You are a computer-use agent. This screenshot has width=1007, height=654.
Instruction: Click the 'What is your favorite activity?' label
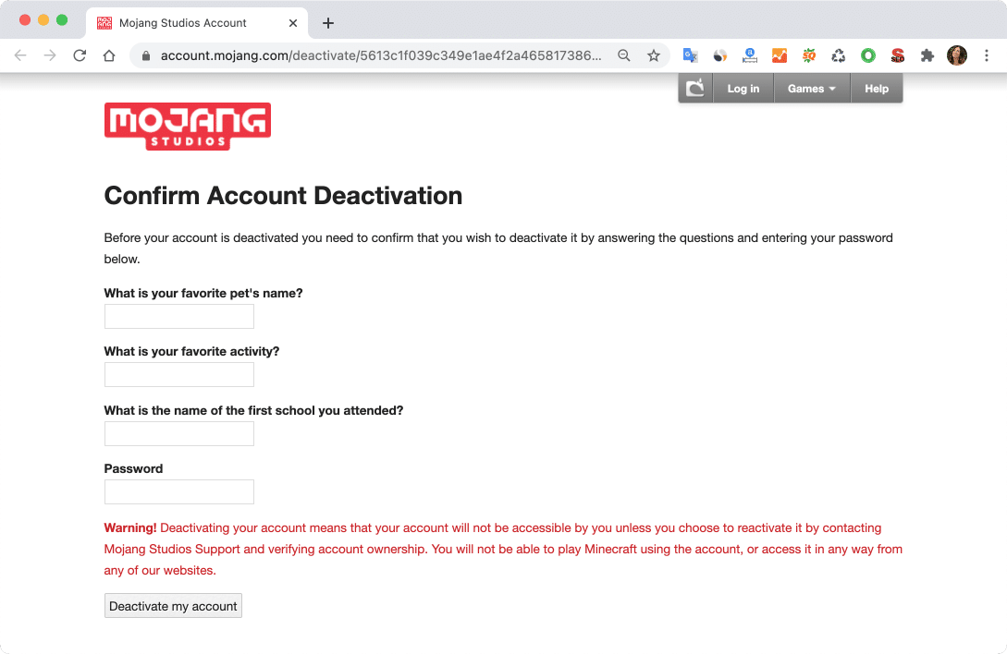pyautogui.click(x=192, y=352)
